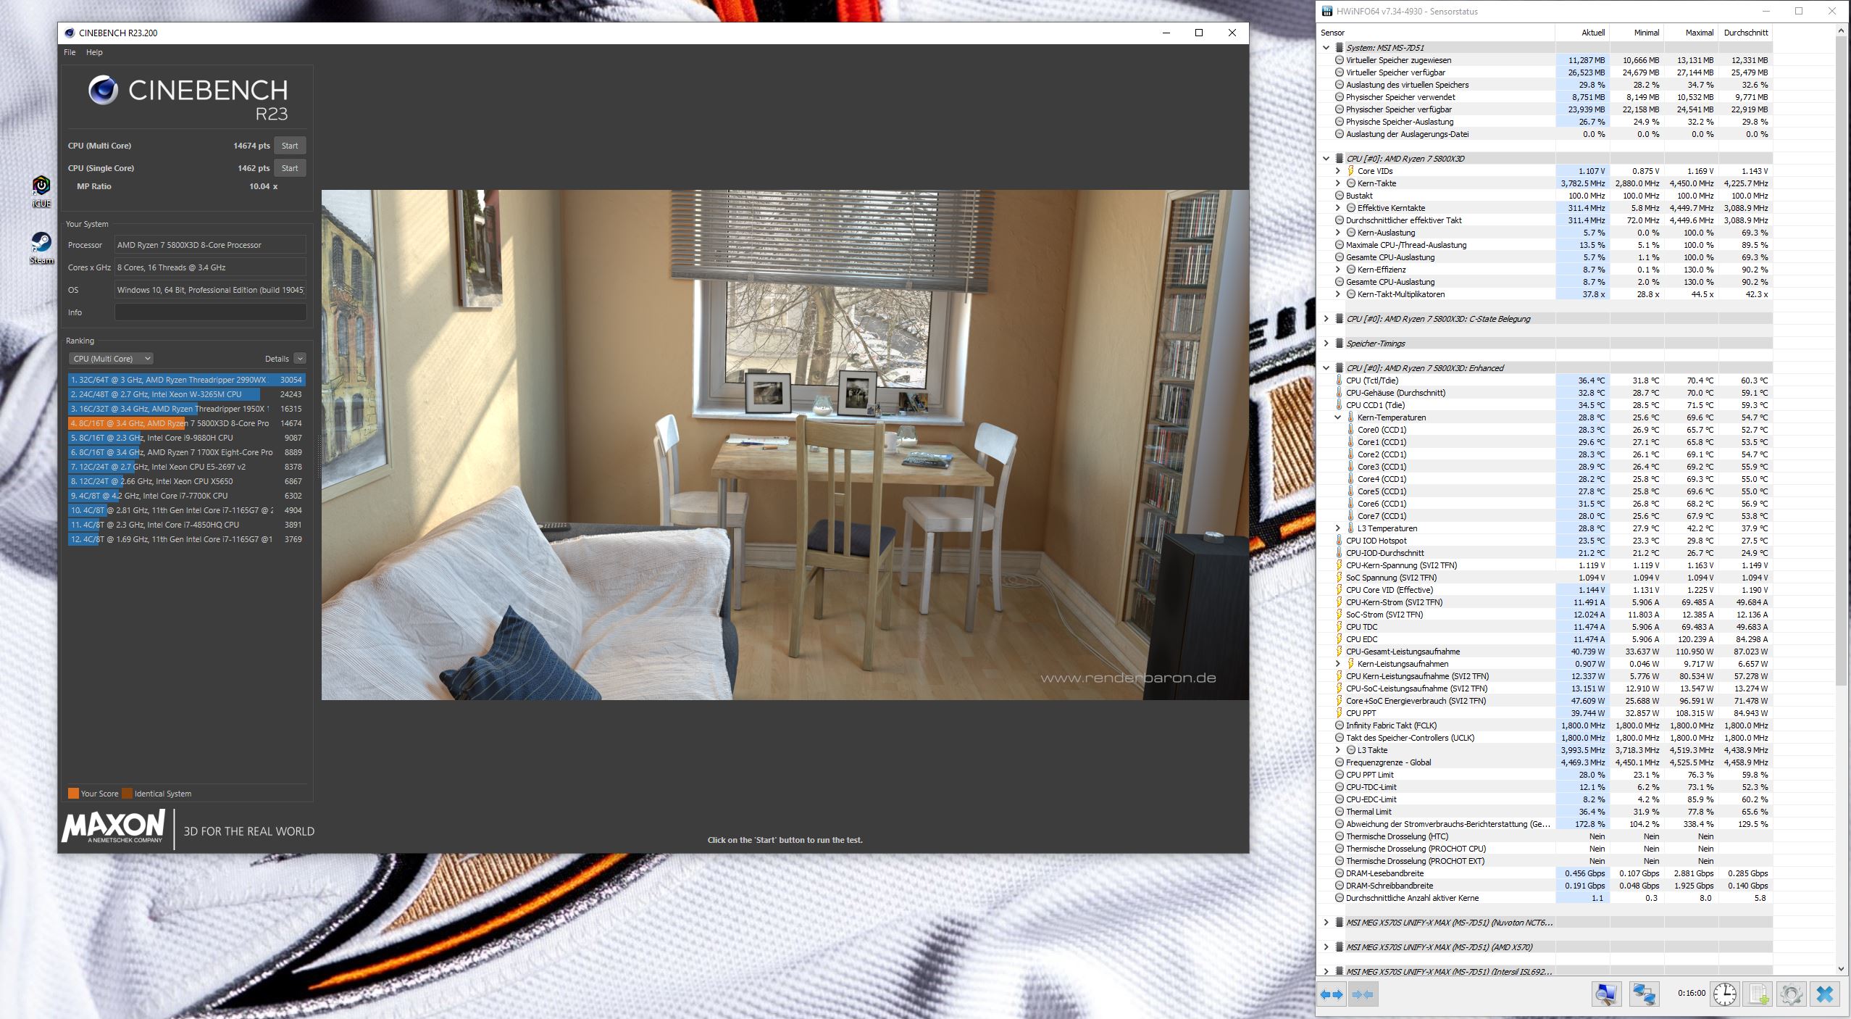Expand the Speicher-Timings sensor group
Image resolution: width=1851 pixels, height=1019 pixels.
[1326, 344]
